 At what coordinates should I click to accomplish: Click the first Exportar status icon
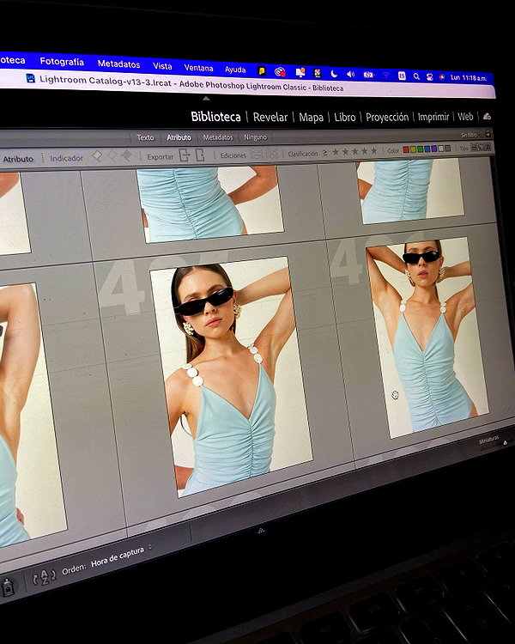click(x=185, y=155)
